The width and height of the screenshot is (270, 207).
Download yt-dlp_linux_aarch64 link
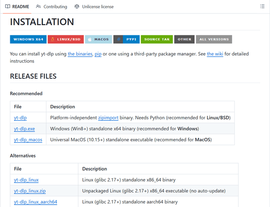[35, 202]
